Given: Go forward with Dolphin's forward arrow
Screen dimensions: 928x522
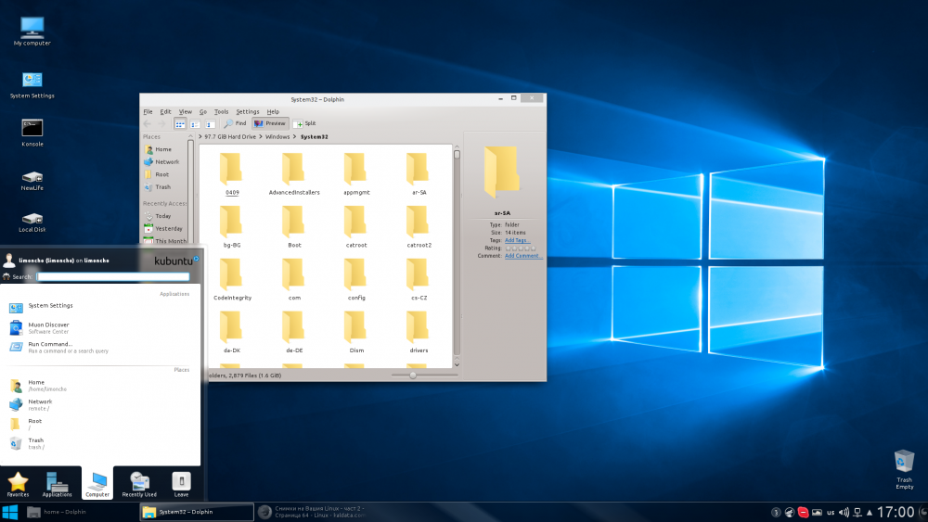Looking at the screenshot, I should [161, 123].
